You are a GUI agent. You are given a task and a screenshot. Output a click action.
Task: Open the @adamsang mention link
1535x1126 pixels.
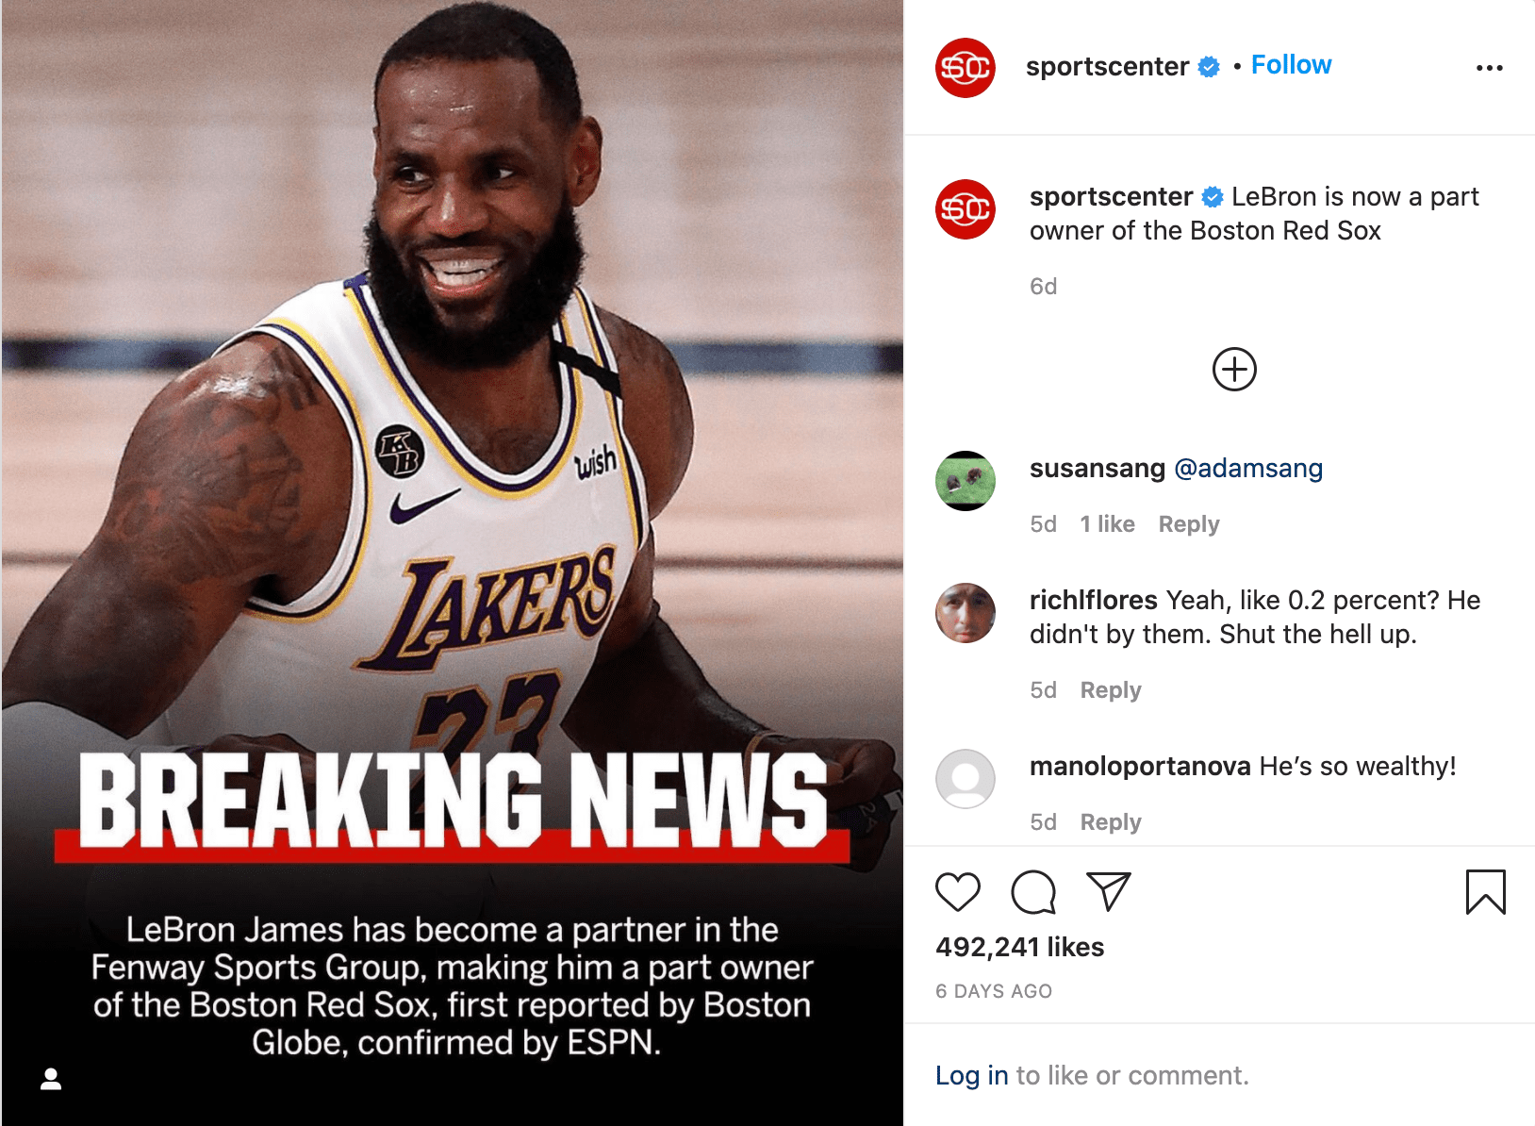point(1248,469)
